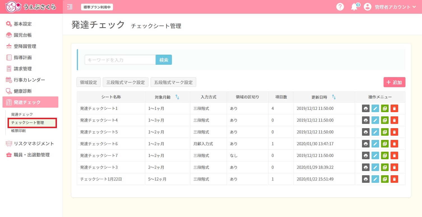Copy 発達チェックシート6
The width and height of the screenshot is (422, 217).
point(385,144)
